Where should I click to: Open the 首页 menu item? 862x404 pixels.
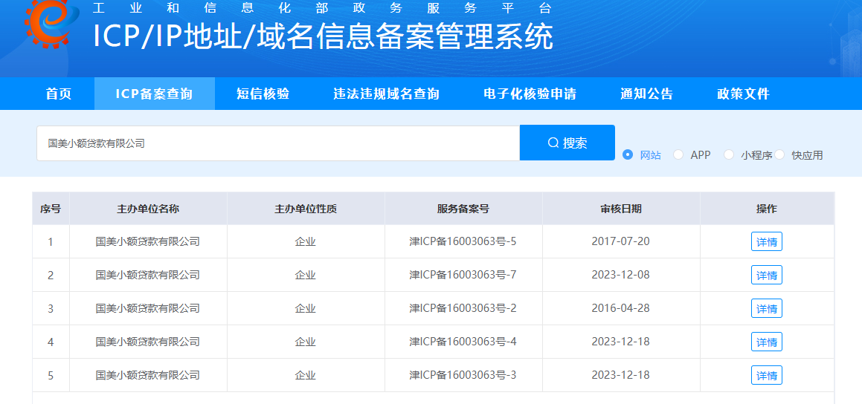59,94
